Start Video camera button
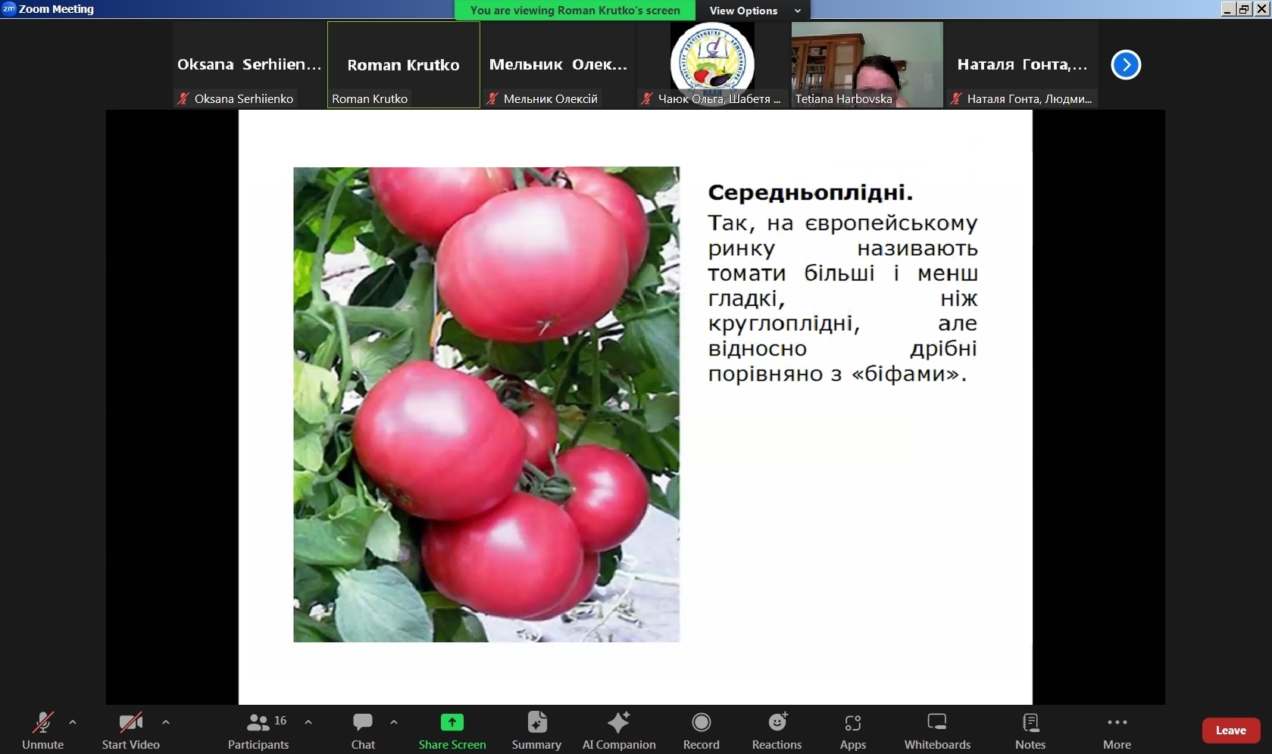 tap(130, 731)
